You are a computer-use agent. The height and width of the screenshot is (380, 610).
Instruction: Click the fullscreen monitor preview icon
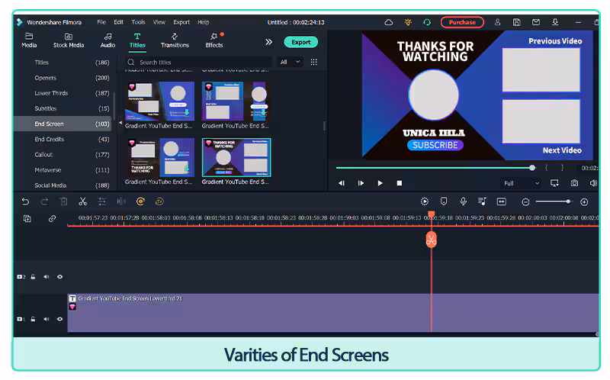[x=554, y=183]
